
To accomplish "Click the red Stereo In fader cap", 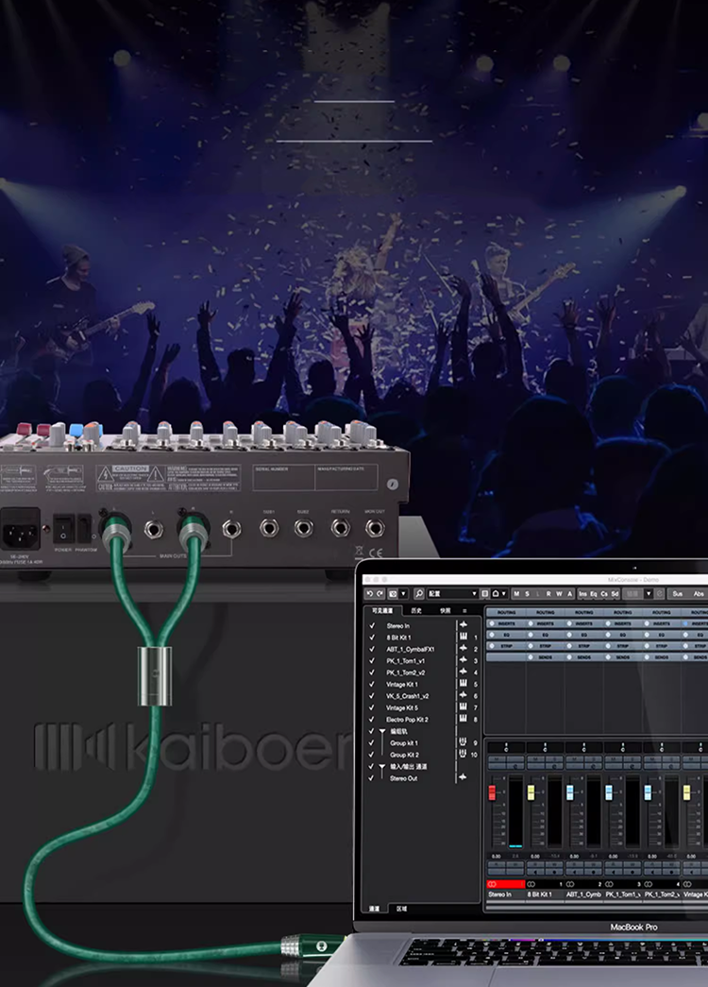I will click(491, 791).
